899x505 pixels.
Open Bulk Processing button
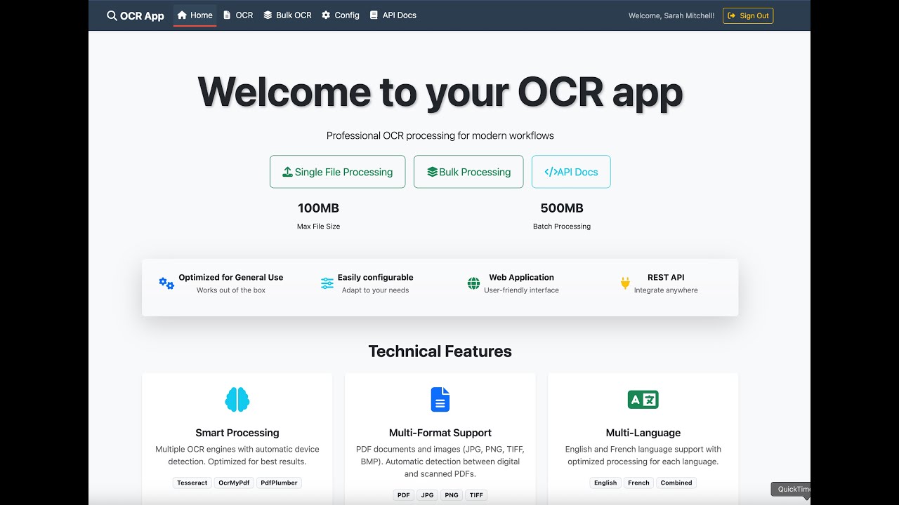pyautogui.click(x=468, y=172)
